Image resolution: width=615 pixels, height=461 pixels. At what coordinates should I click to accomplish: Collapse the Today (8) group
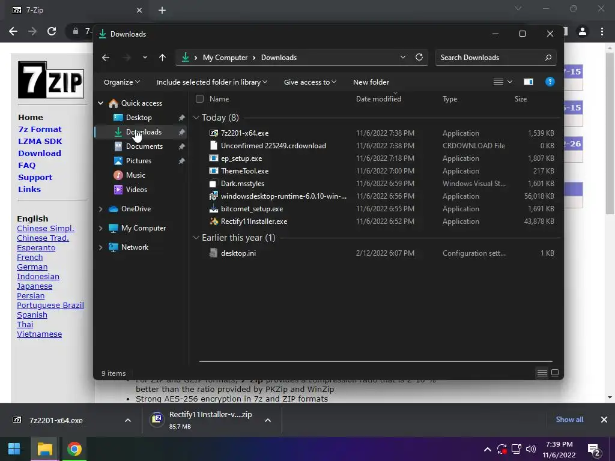[196, 118]
